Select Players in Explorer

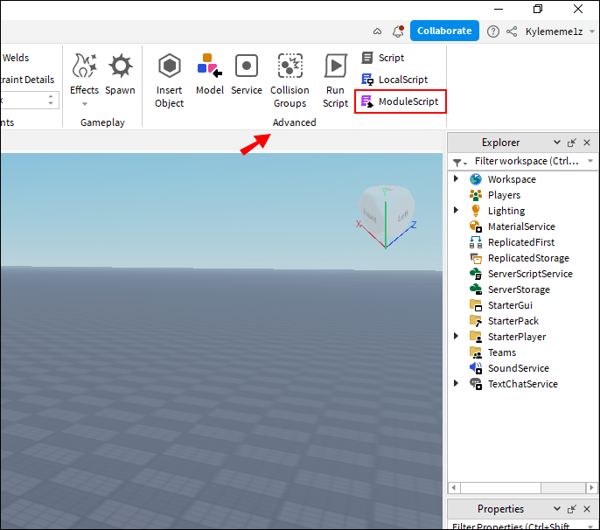[x=504, y=195]
